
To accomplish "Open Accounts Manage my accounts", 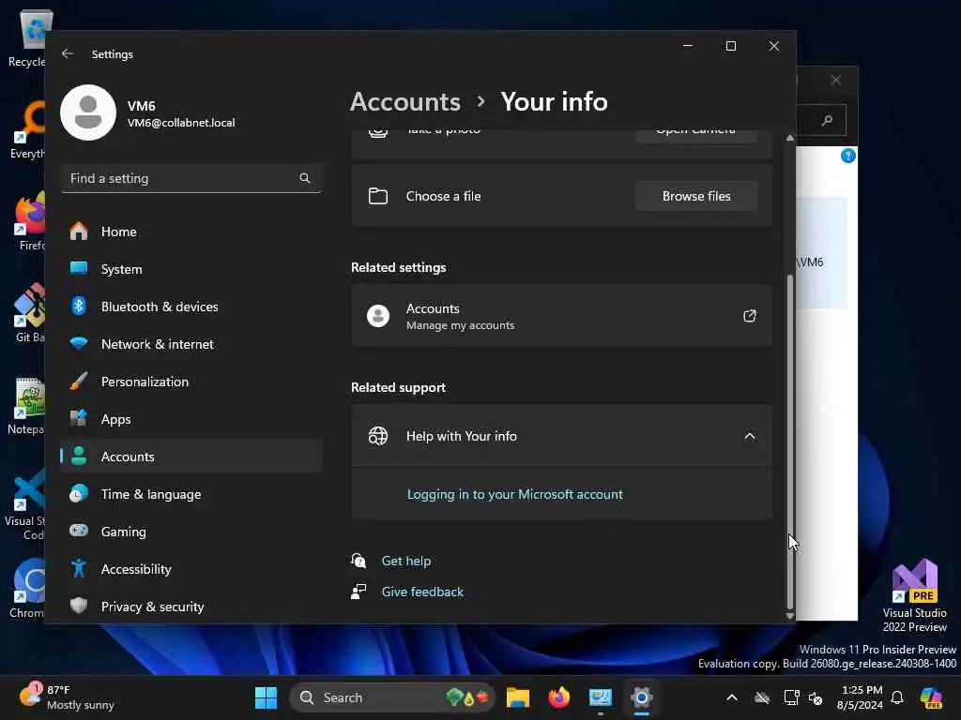I will (x=561, y=316).
